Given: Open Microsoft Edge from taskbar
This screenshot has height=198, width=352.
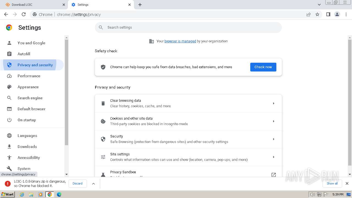Looking at the screenshot, I should tap(59, 194).
